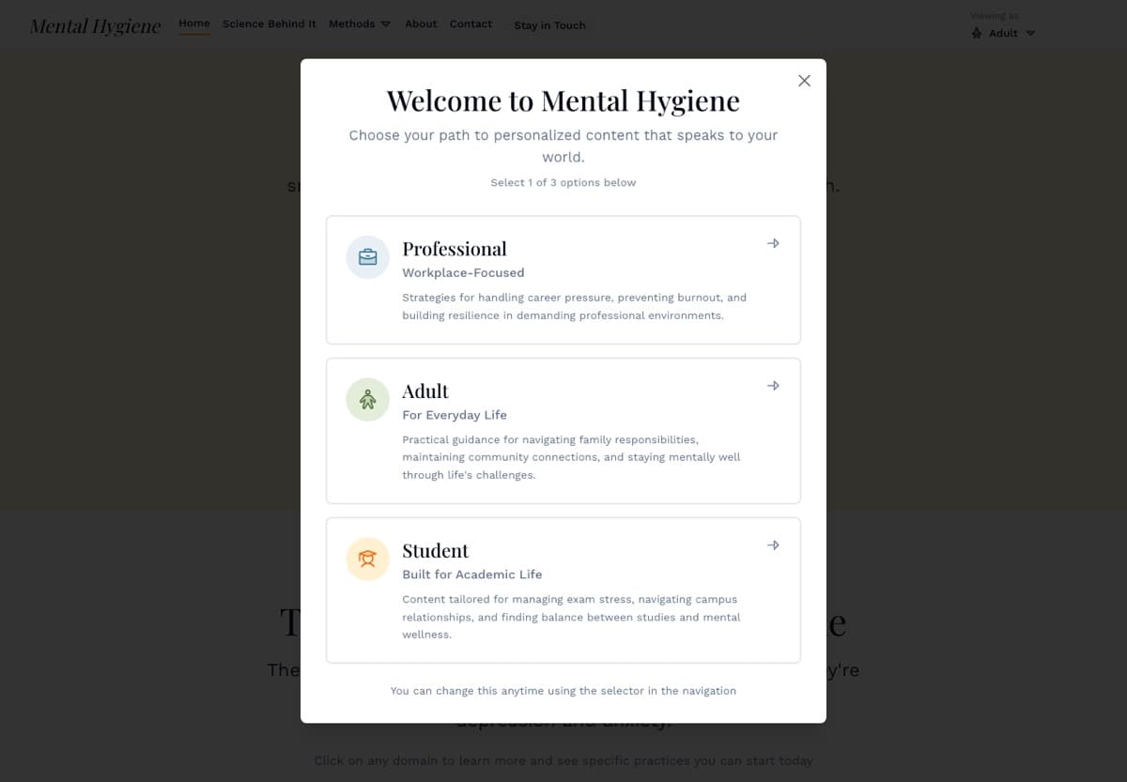Click 'Choose your path to personalized content' text
Screen dimensions: 1127x782
click(x=563, y=146)
